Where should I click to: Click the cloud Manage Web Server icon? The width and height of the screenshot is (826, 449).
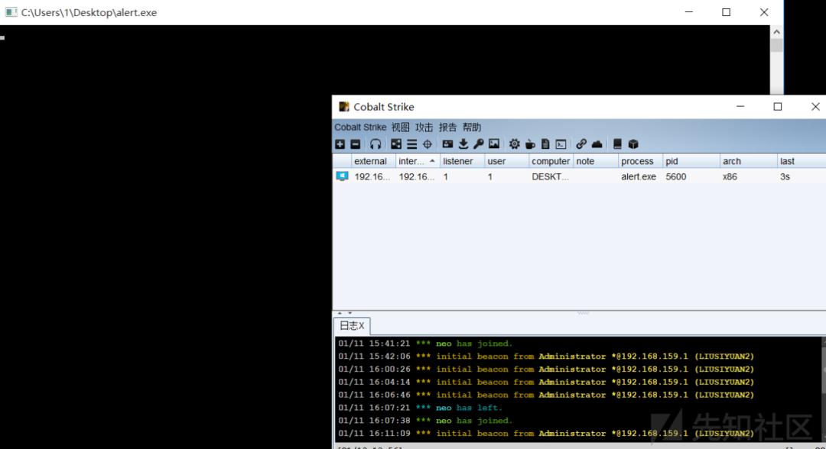597,144
